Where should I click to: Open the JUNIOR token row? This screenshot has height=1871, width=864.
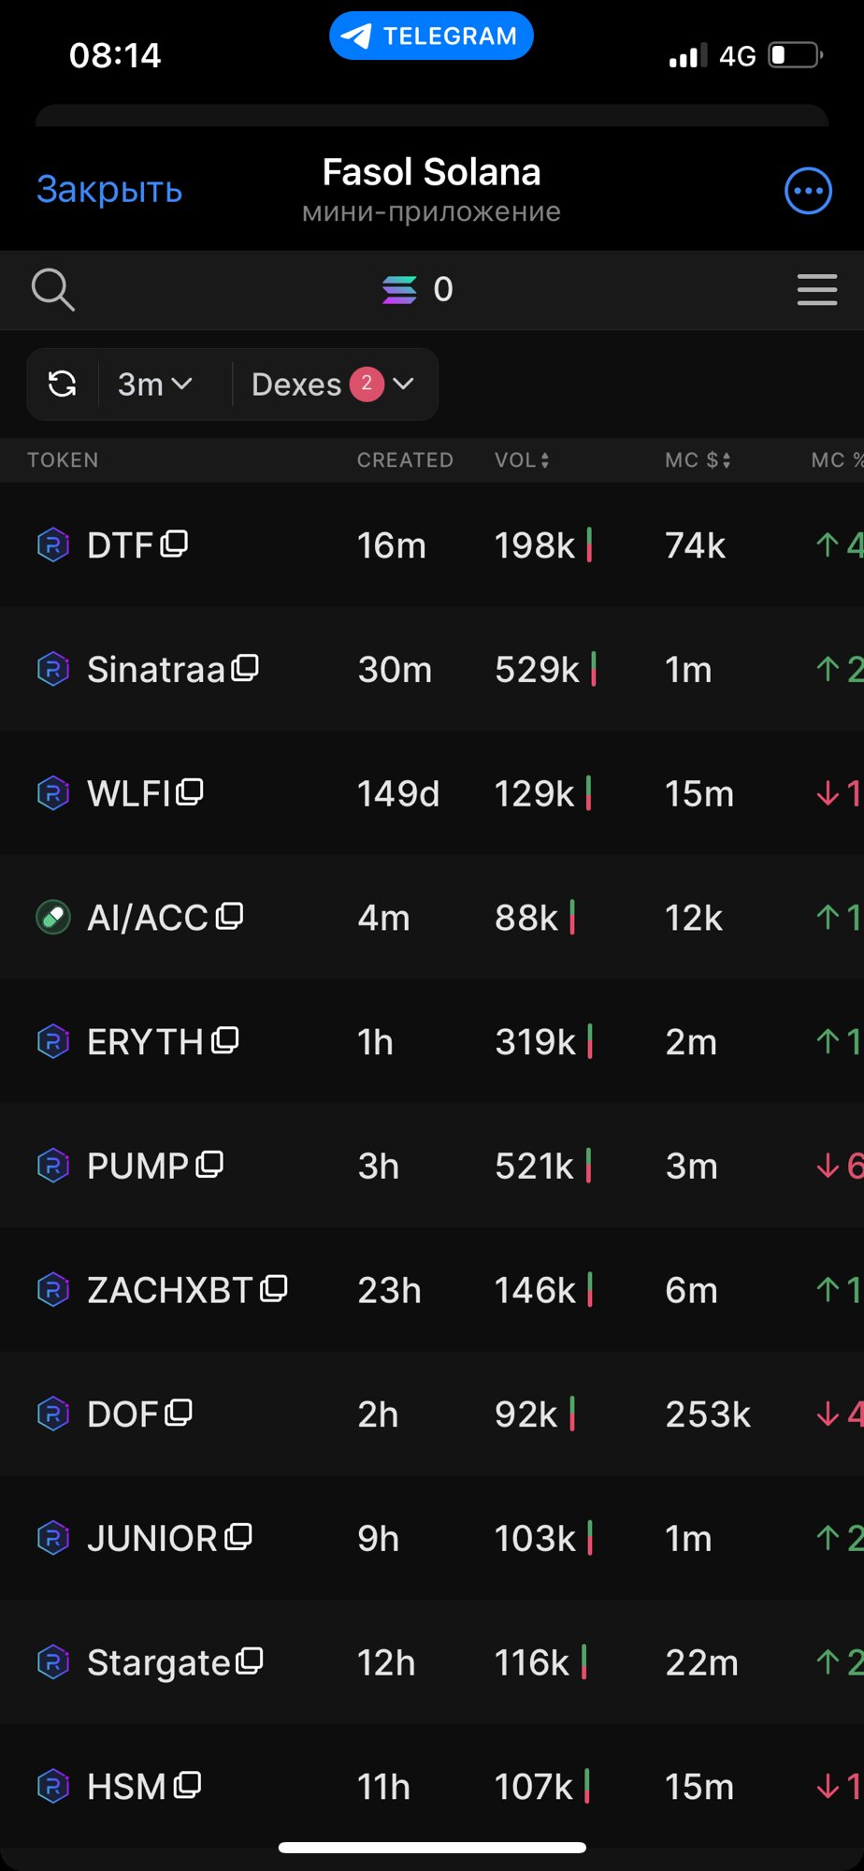432,1538
